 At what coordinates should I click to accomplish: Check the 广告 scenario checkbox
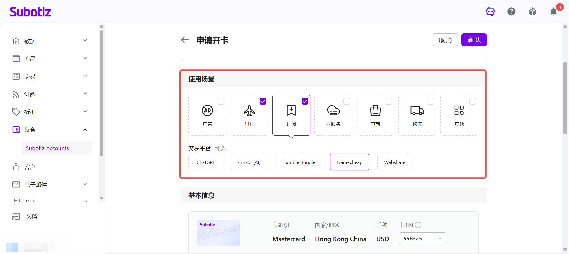(x=221, y=101)
